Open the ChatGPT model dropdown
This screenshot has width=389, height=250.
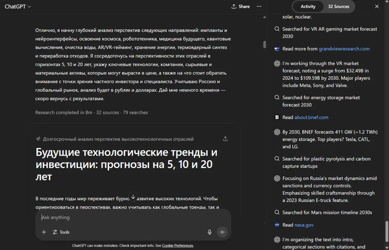tap(18, 7)
